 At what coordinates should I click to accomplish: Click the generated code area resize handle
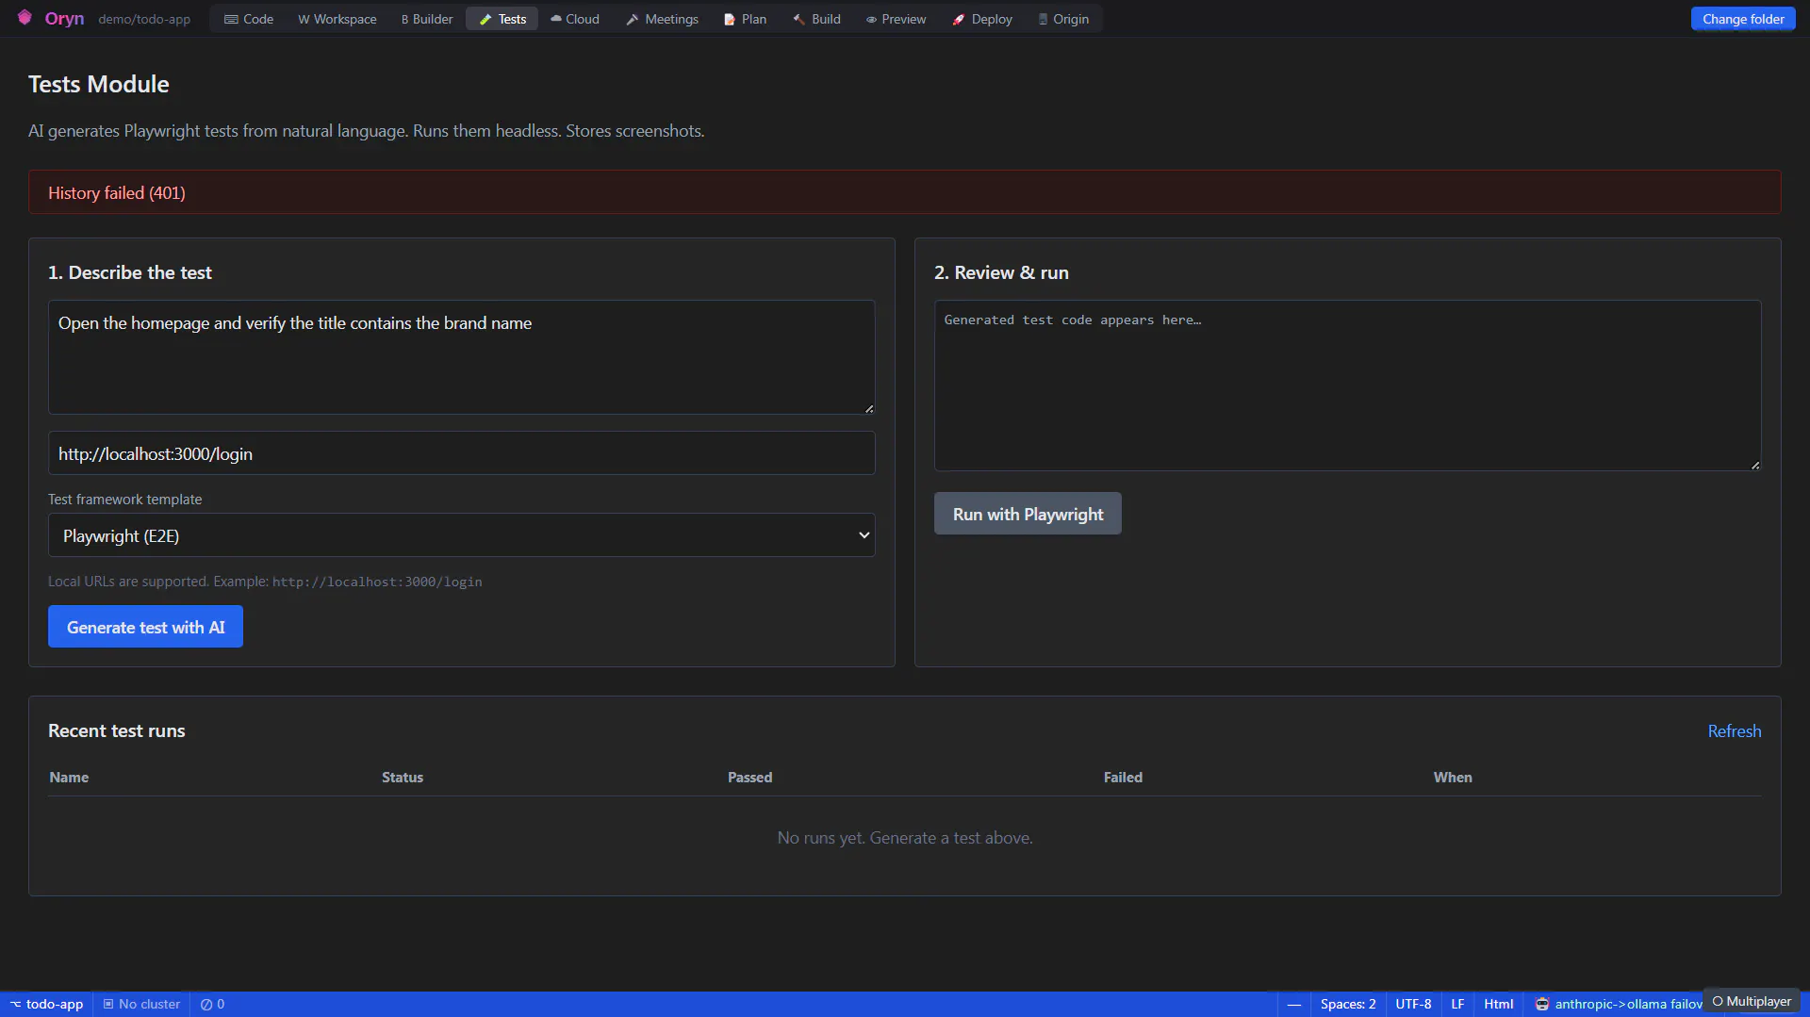[1755, 466]
